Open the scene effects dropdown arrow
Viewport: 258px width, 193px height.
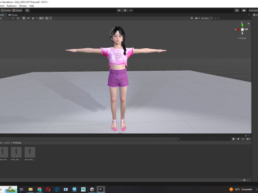point(37,18)
